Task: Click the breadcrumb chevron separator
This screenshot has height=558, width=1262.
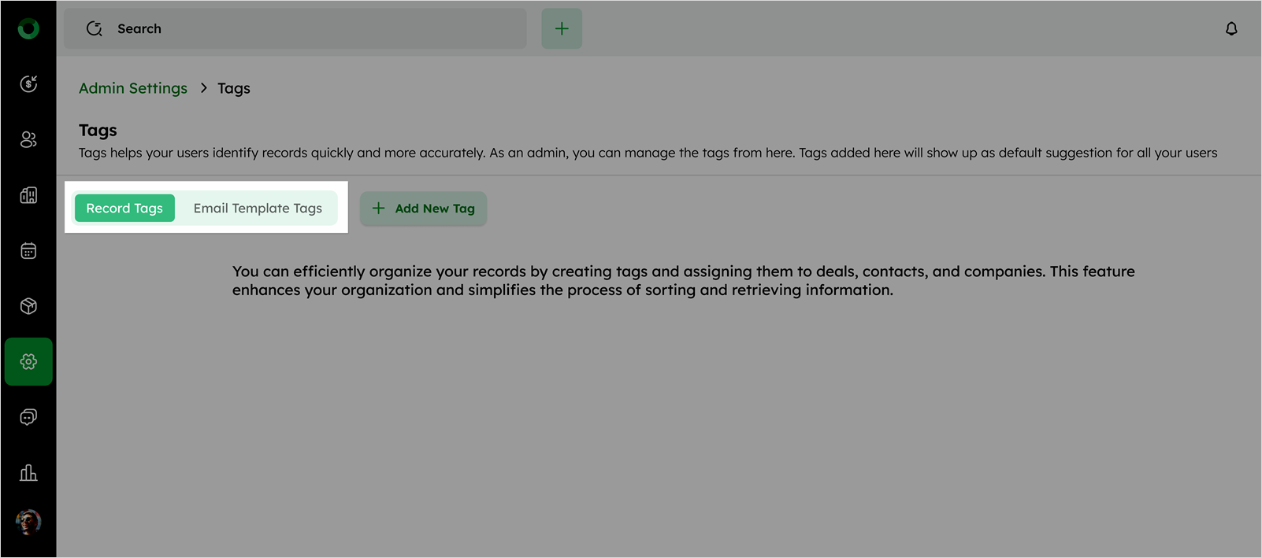Action: [x=203, y=88]
